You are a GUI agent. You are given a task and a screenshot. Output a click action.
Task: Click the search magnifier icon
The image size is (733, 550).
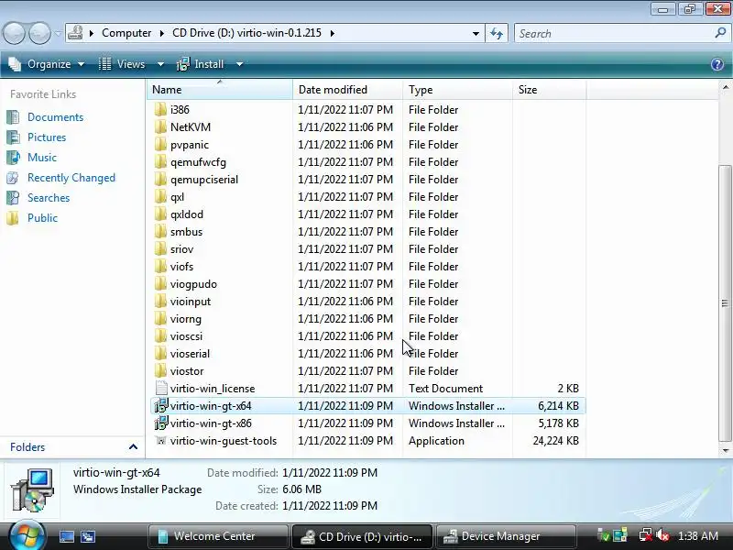pyautogui.click(x=720, y=33)
